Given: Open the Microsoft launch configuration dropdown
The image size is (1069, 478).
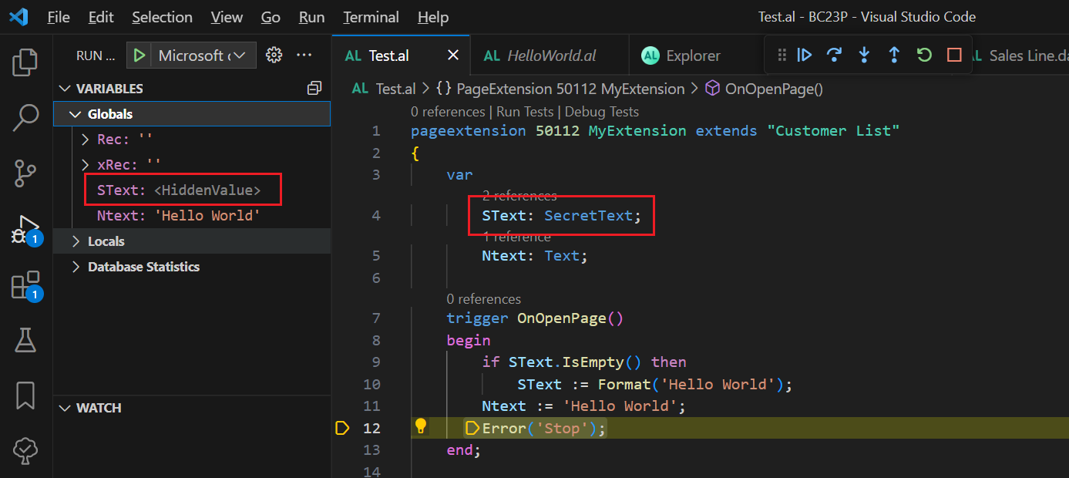Looking at the screenshot, I should tap(204, 56).
